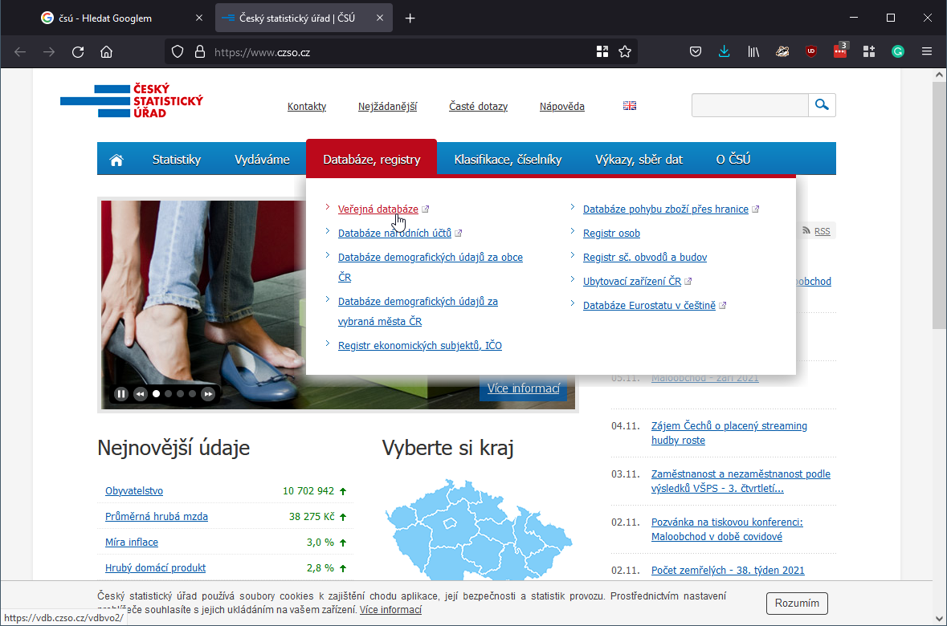Screen dimensions: 947x626
Task: Open the Firefox hamburger menu
Action: click(x=926, y=51)
